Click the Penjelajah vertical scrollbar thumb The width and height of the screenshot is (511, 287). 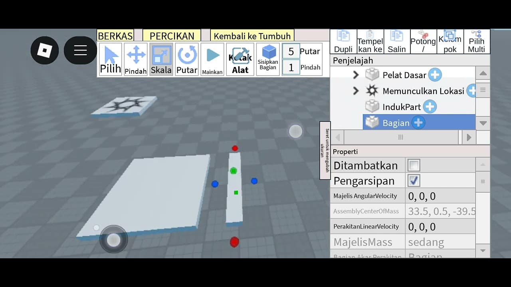click(x=483, y=90)
